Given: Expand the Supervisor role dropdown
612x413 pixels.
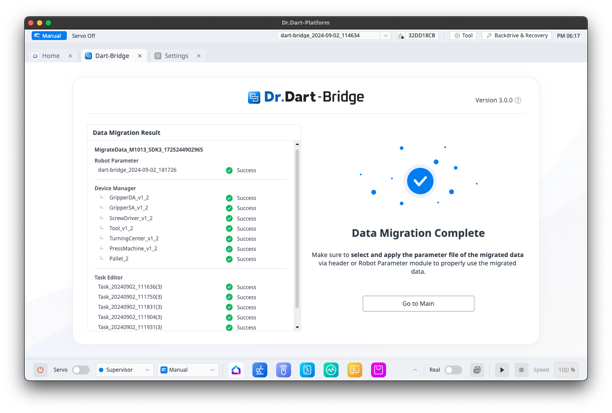Looking at the screenshot, I should pos(124,370).
